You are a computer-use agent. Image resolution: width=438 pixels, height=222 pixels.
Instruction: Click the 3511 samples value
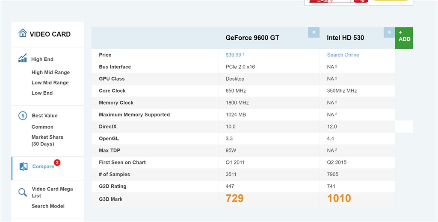point(231,175)
